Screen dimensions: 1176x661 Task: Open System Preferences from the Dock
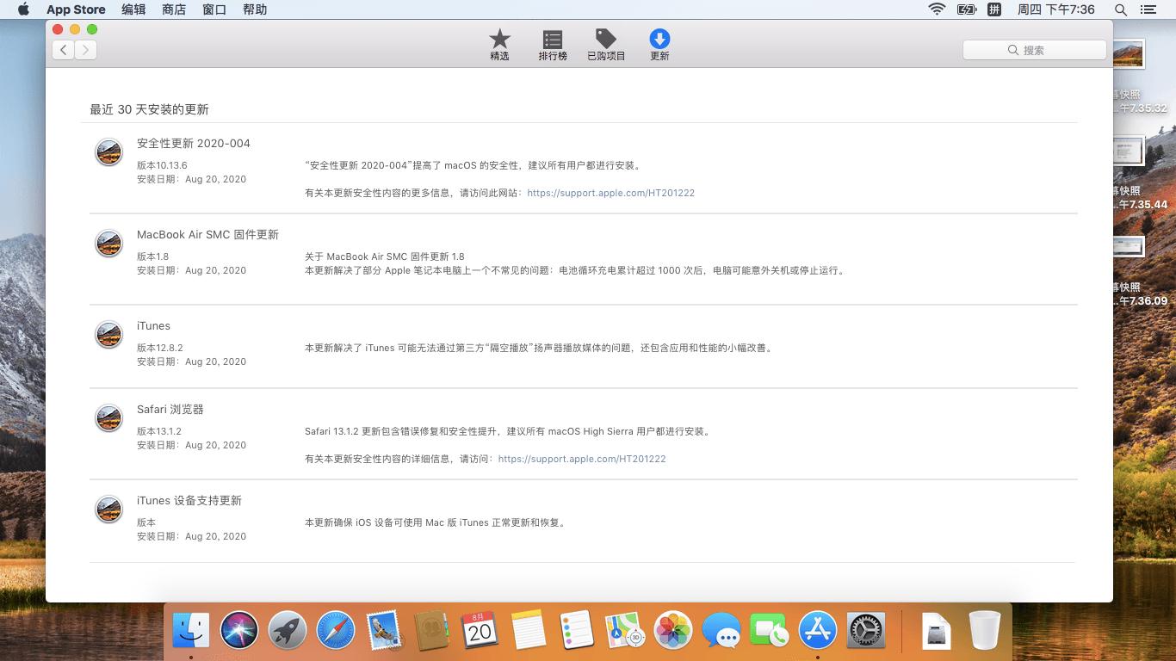(x=865, y=630)
